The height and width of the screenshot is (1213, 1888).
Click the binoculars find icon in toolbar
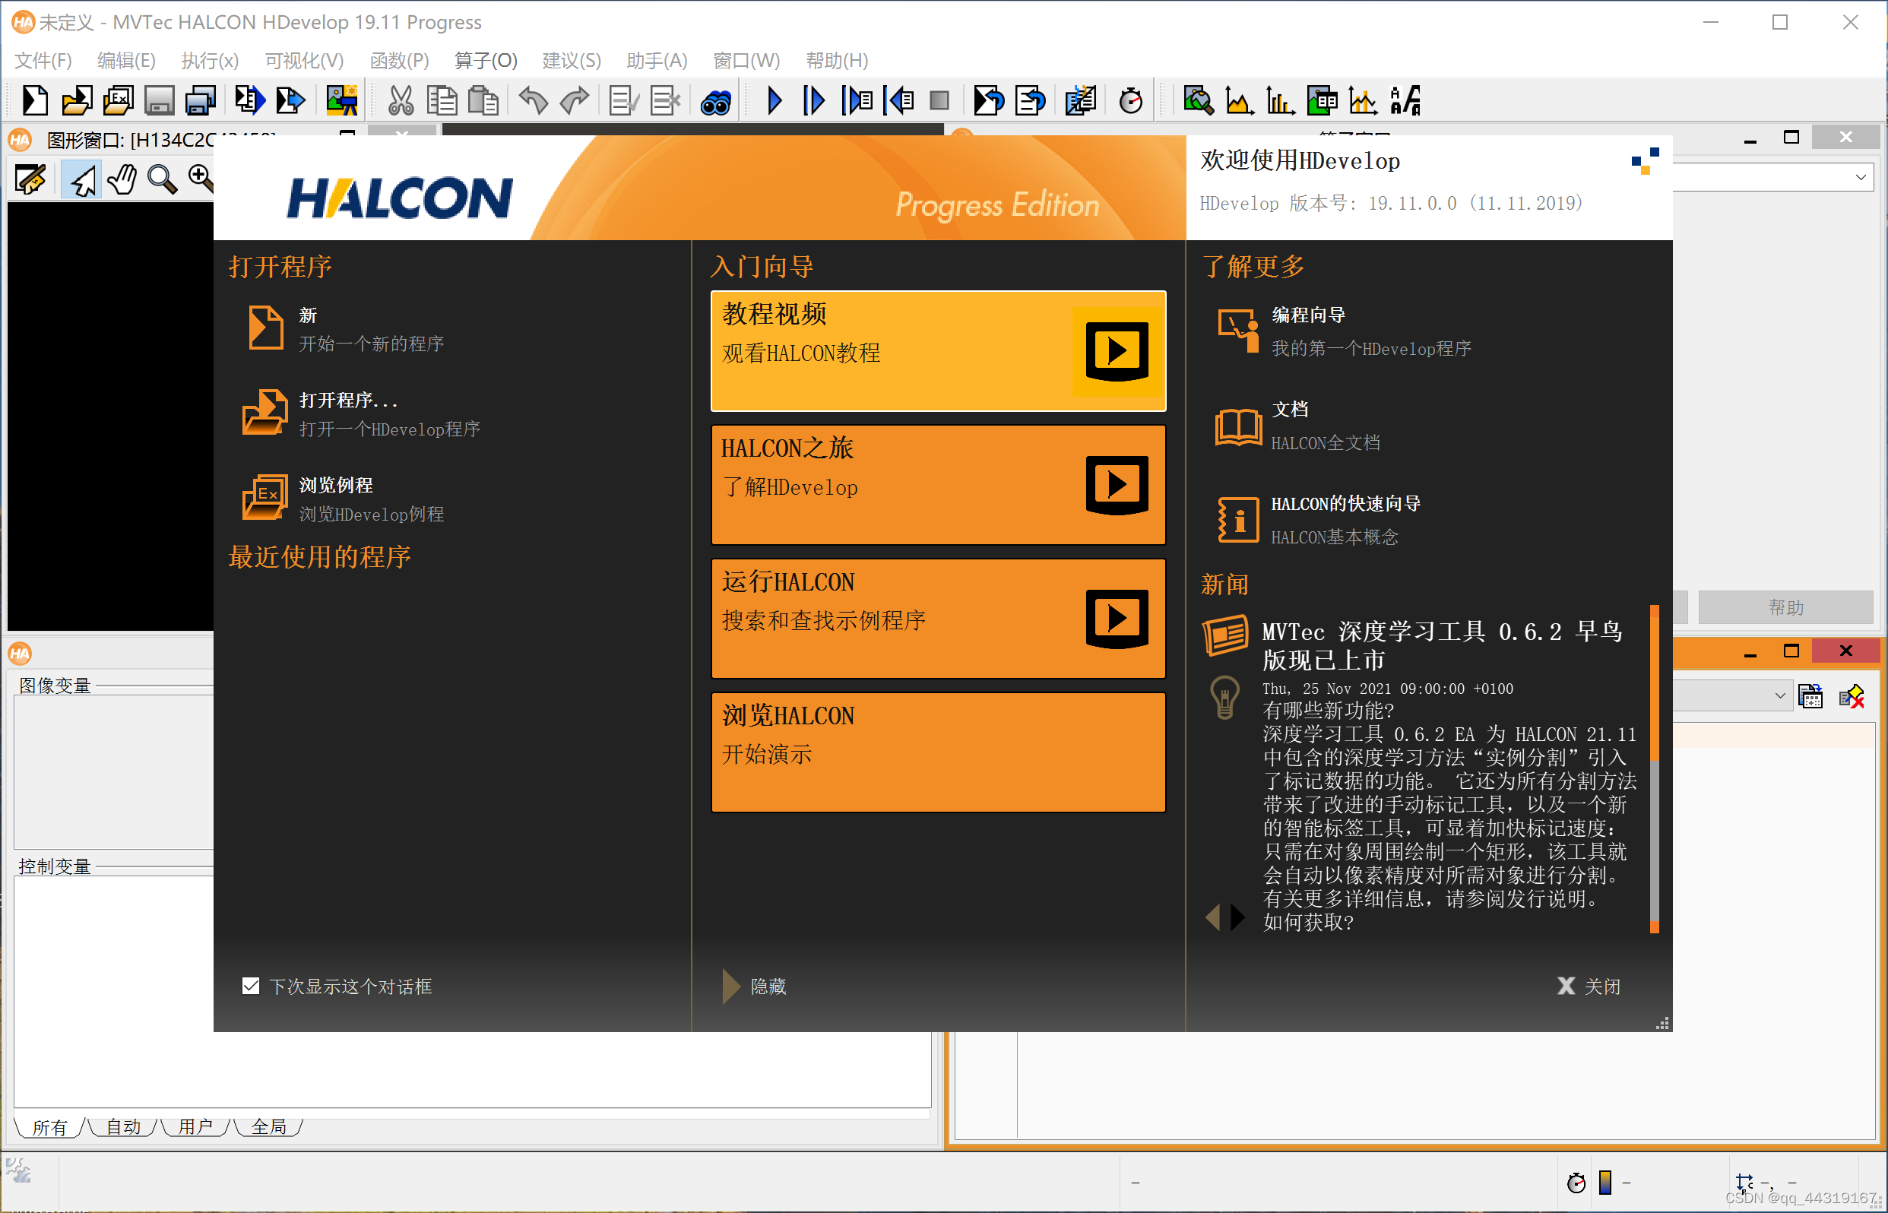(x=715, y=102)
